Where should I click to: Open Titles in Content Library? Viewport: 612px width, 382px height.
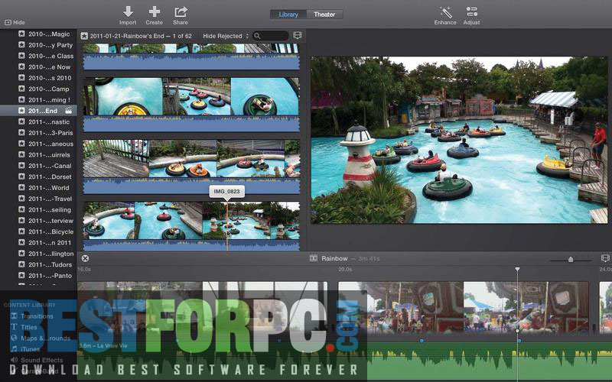pos(28,327)
